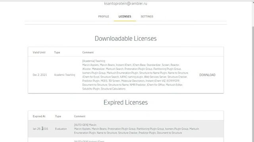Select the 'Academic Teaching' type cell
254x142 pixels.
pyautogui.click(x=64, y=75)
